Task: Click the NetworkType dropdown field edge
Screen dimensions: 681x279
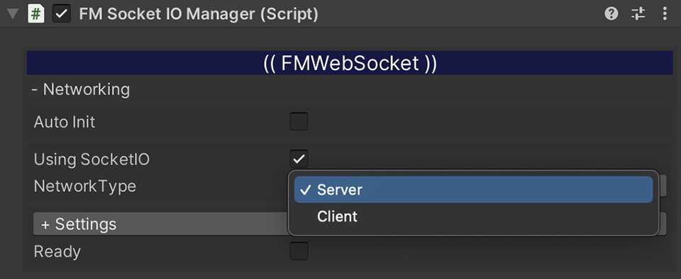Action: pos(663,186)
